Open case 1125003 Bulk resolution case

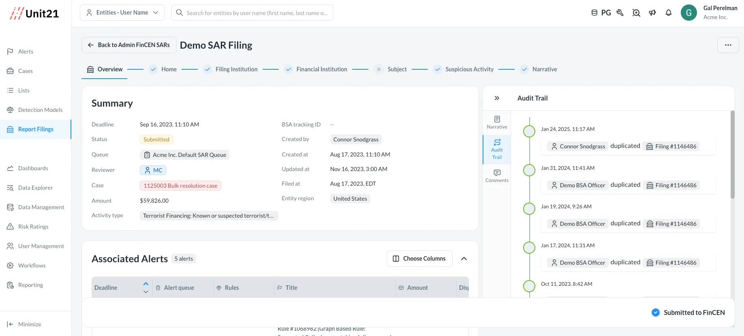[x=180, y=186]
